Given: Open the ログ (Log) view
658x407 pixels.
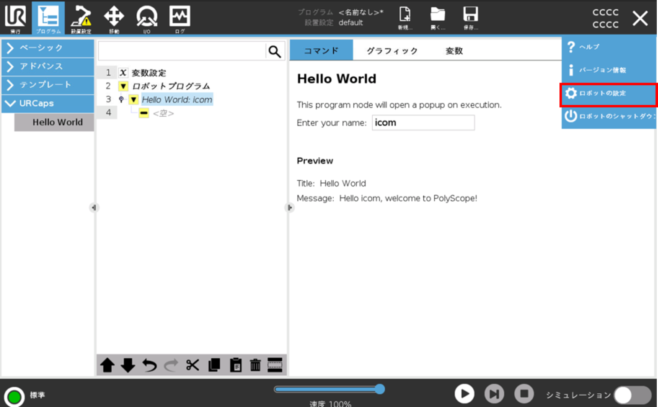Looking at the screenshot, I should [x=179, y=18].
